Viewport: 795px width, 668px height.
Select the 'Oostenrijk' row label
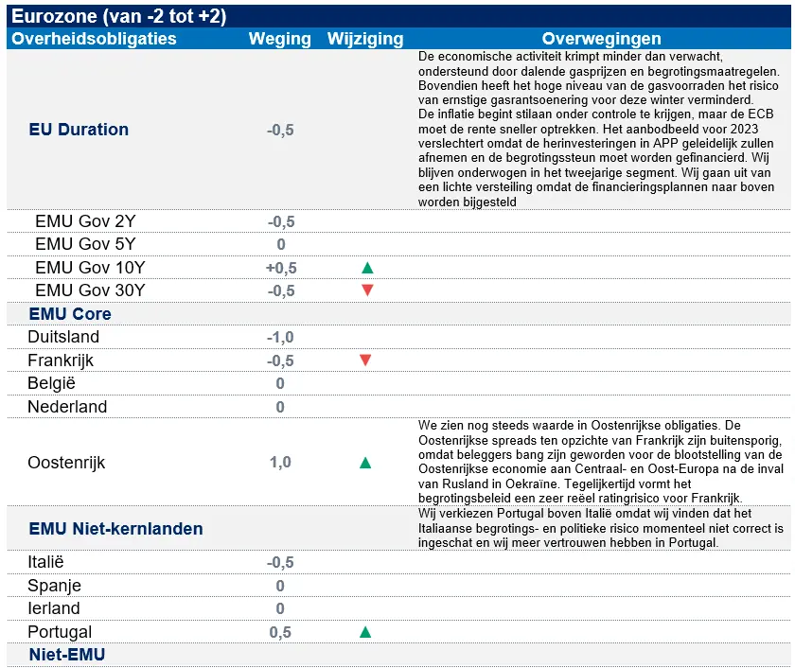coord(66,463)
